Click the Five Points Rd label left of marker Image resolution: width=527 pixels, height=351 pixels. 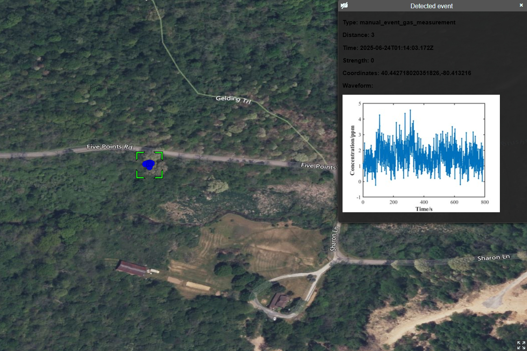(x=110, y=147)
